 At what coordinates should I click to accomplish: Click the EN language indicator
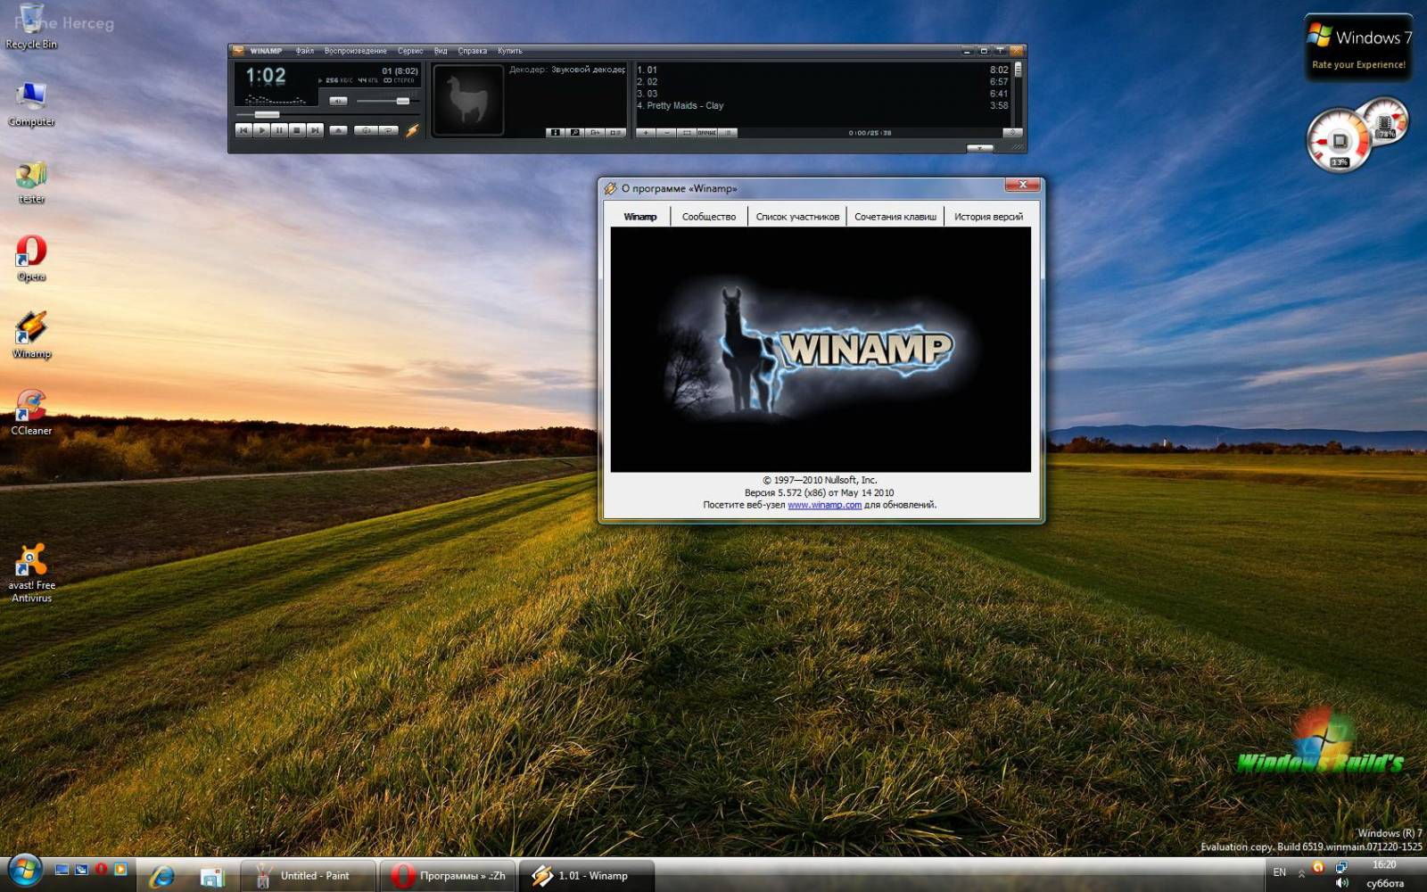[x=1280, y=872]
